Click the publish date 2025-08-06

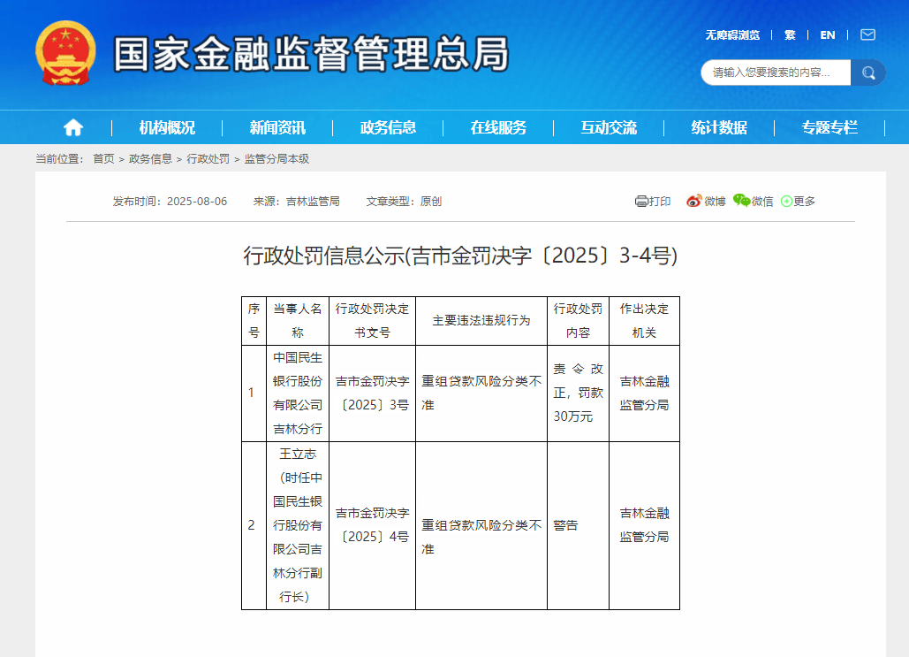click(197, 202)
